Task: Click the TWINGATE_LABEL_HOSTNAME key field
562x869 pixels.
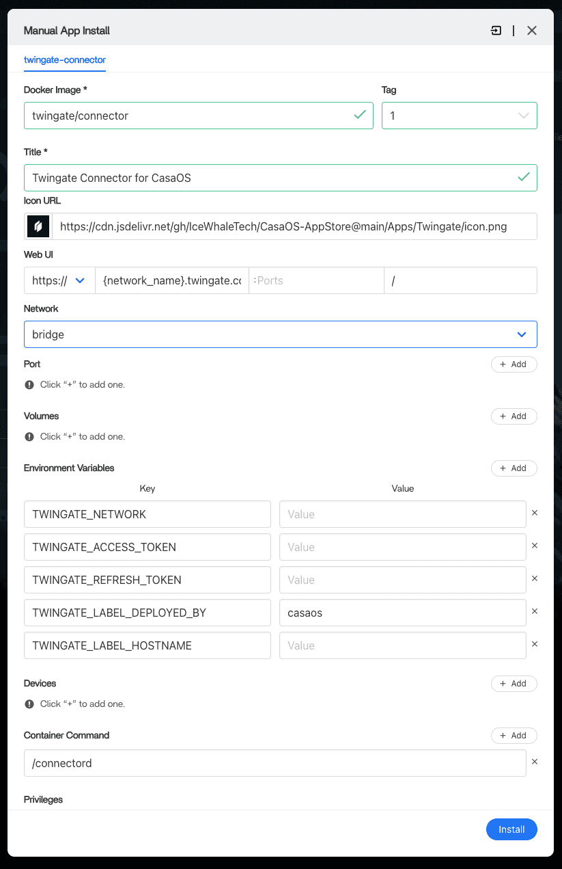Action: pos(147,645)
